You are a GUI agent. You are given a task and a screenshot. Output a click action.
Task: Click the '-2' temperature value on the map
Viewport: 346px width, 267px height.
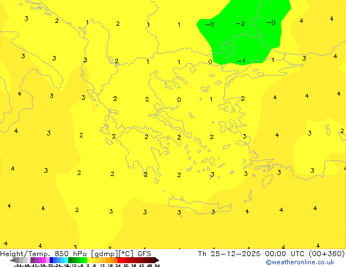pos(240,23)
